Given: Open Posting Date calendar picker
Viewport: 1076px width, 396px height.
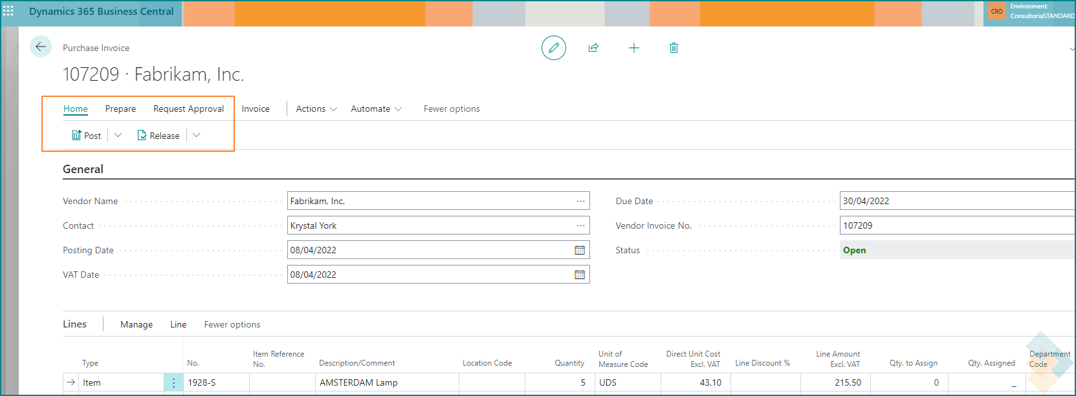Looking at the screenshot, I should click(x=580, y=250).
